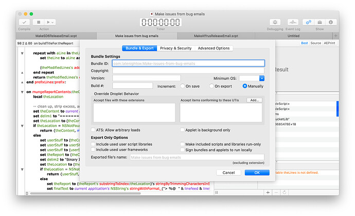
Task: Check Include used user script libraries
Action: point(93,144)
